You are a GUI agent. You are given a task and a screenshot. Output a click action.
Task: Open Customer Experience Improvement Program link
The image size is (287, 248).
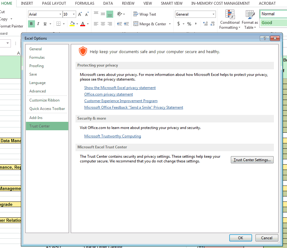click(x=121, y=101)
